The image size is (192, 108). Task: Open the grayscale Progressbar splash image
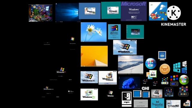tap(157, 94)
